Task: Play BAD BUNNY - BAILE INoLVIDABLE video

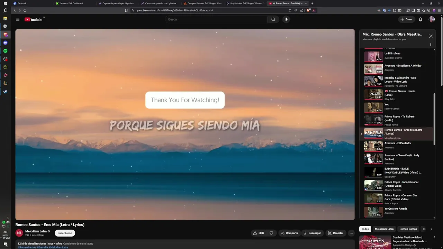Action: coord(396,172)
